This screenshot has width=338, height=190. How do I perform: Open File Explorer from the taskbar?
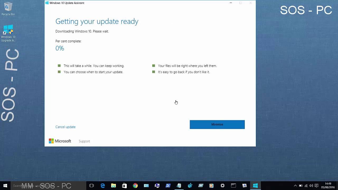[x=114, y=186]
